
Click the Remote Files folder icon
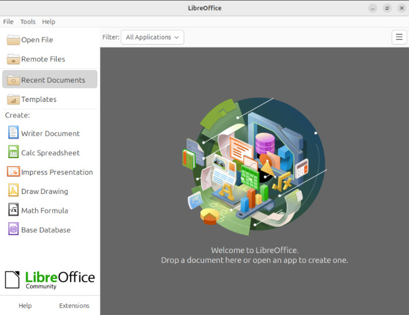click(x=13, y=59)
